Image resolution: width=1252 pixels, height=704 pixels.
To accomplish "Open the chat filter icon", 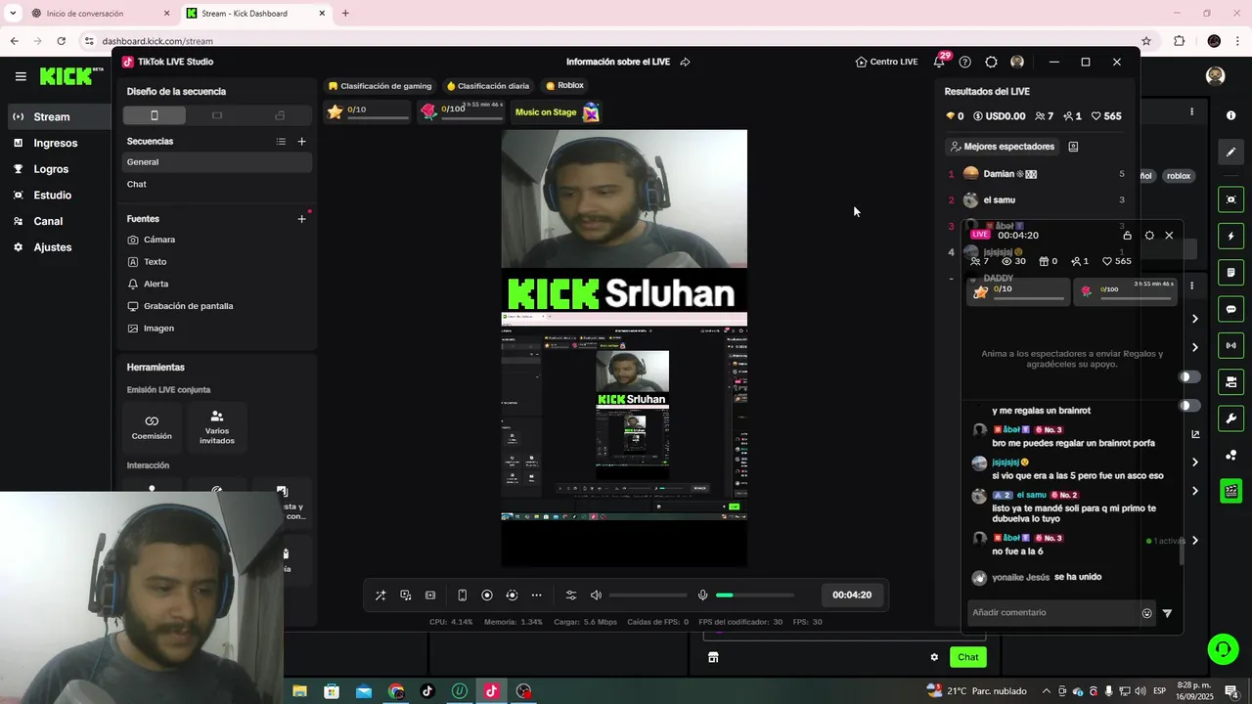I will tap(1167, 614).
